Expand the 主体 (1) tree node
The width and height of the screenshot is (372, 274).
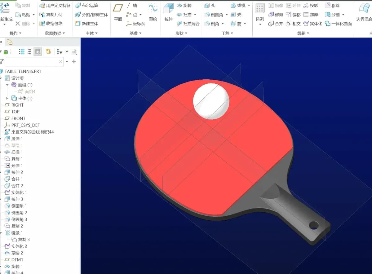click(7, 98)
